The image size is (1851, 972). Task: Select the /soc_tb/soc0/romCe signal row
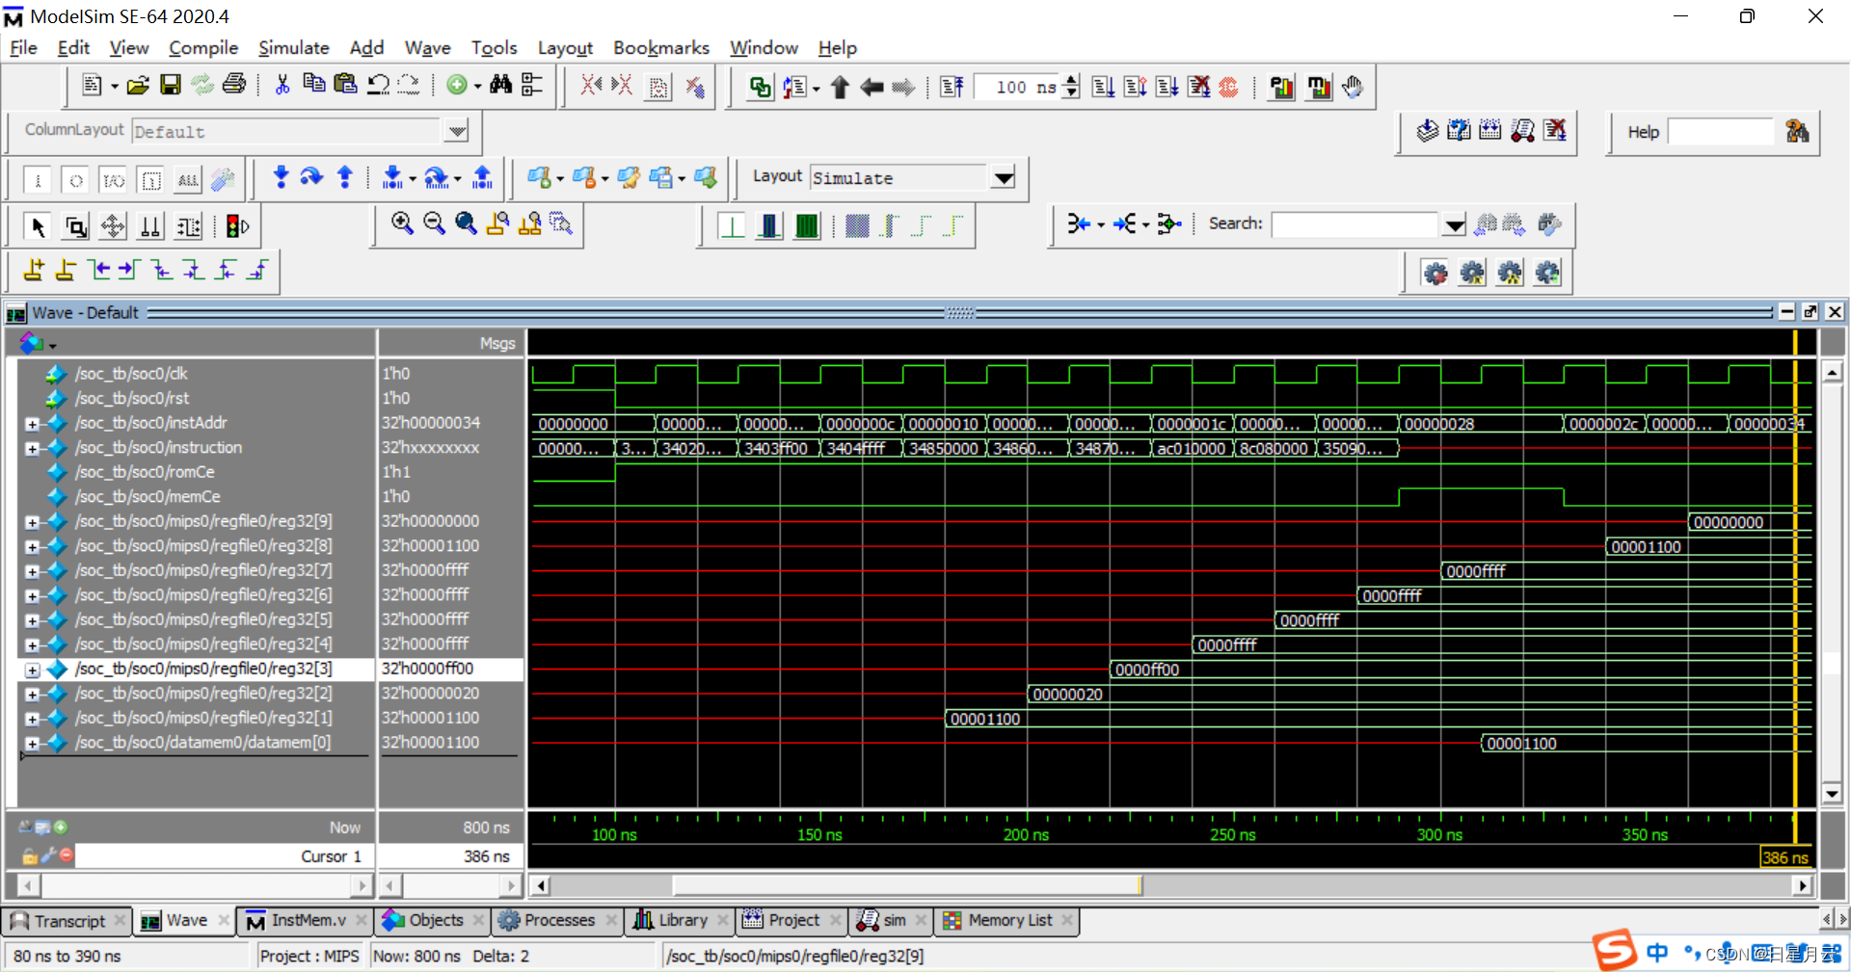click(145, 472)
